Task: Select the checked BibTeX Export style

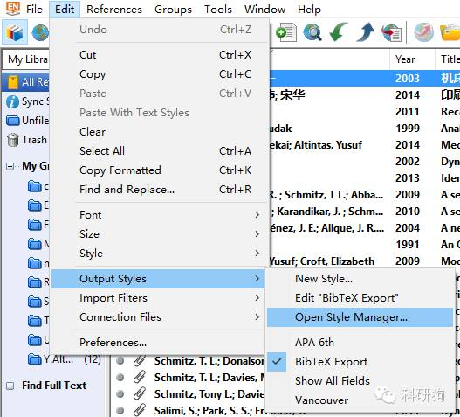Action: pyautogui.click(x=360, y=362)
